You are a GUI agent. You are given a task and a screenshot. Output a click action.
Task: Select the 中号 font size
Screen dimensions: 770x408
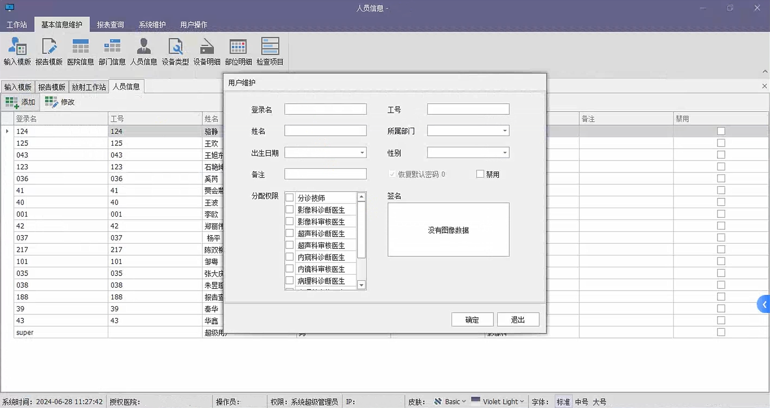click(x=581, y=402)
